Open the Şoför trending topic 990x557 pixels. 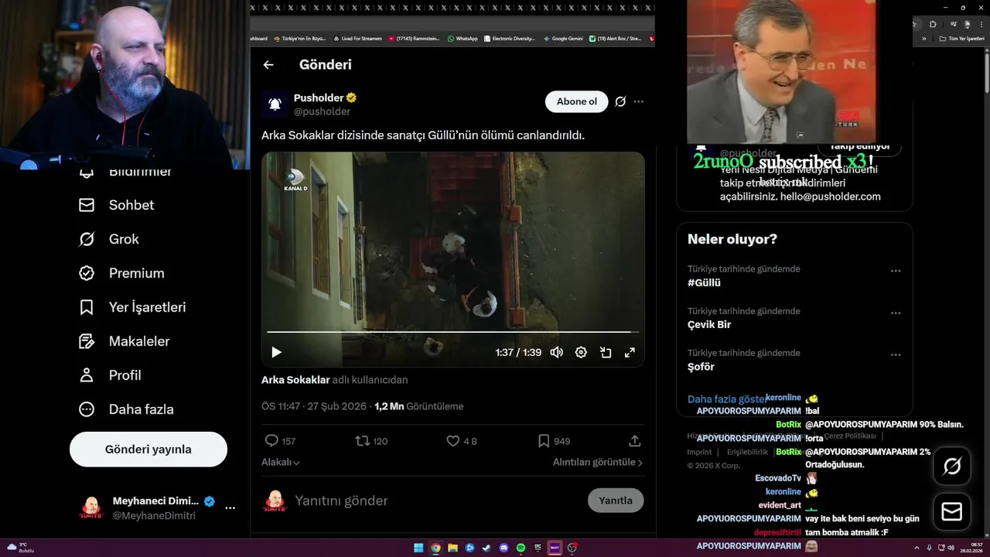point(701,367)
